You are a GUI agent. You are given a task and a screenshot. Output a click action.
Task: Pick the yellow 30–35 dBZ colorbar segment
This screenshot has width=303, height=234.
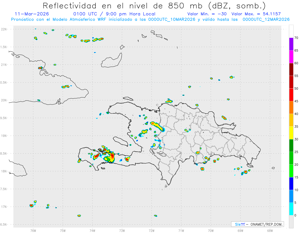tap(291, 133)
